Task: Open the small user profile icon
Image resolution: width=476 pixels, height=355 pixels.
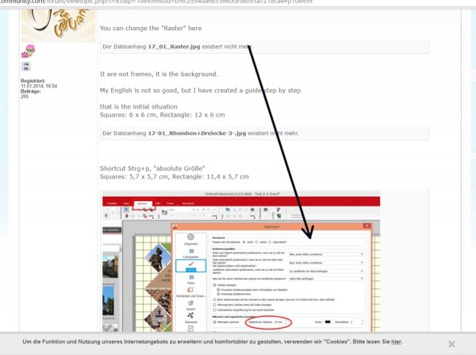Action: [x=26, y=67]
